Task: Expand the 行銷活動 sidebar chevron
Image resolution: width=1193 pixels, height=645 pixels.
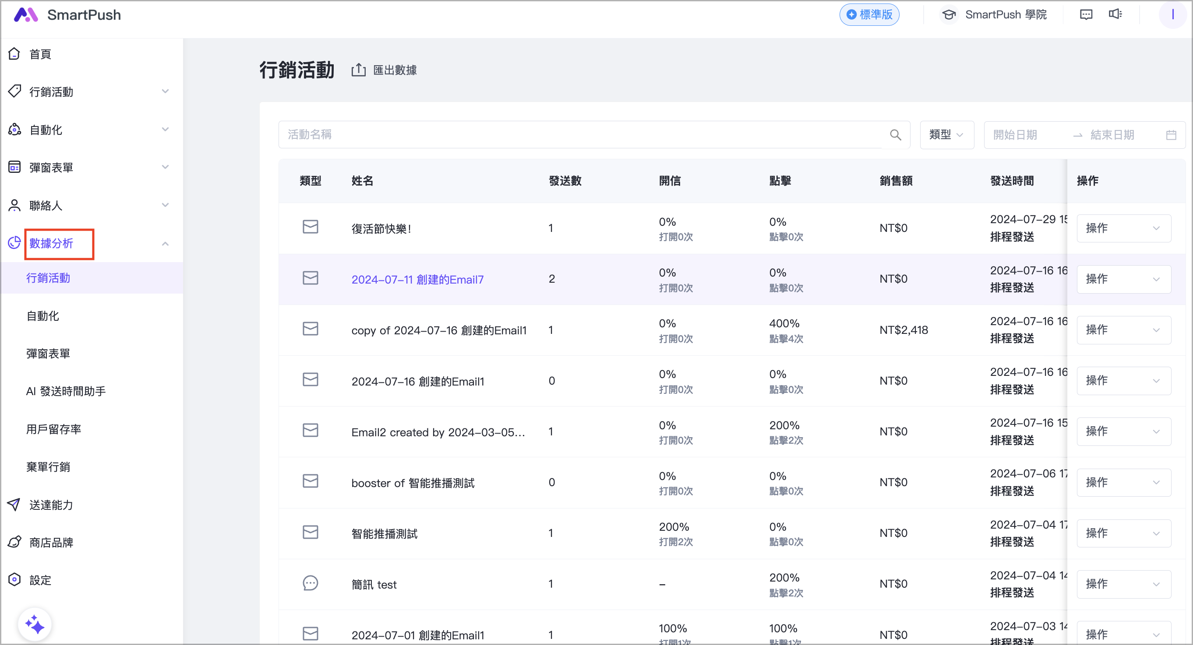Action: pos(166,91)
